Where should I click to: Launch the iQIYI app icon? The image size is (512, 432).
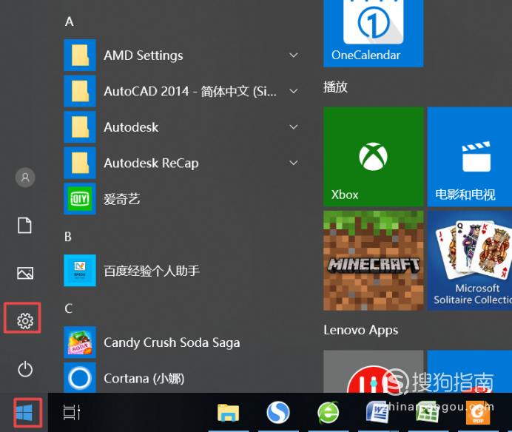click(x=80, y=198)
